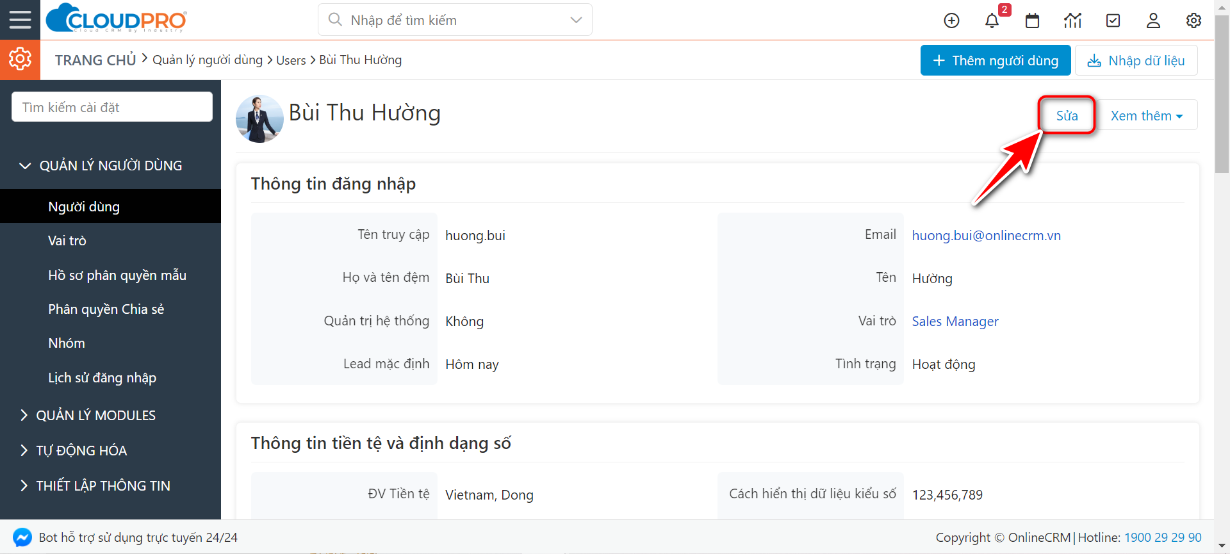1230x554 pixels.
Task: Open Quản lý người dùng breadcrumb
Action: click(x=208, y=60)
